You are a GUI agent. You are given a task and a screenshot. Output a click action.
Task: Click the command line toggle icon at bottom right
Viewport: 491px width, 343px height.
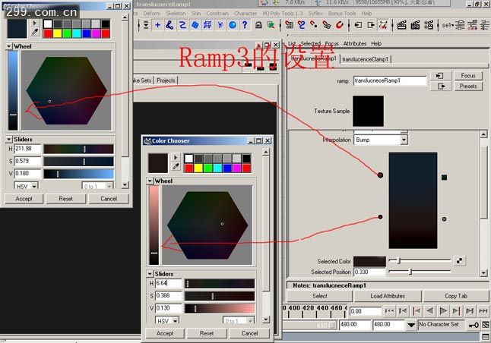tap(486, 337)
